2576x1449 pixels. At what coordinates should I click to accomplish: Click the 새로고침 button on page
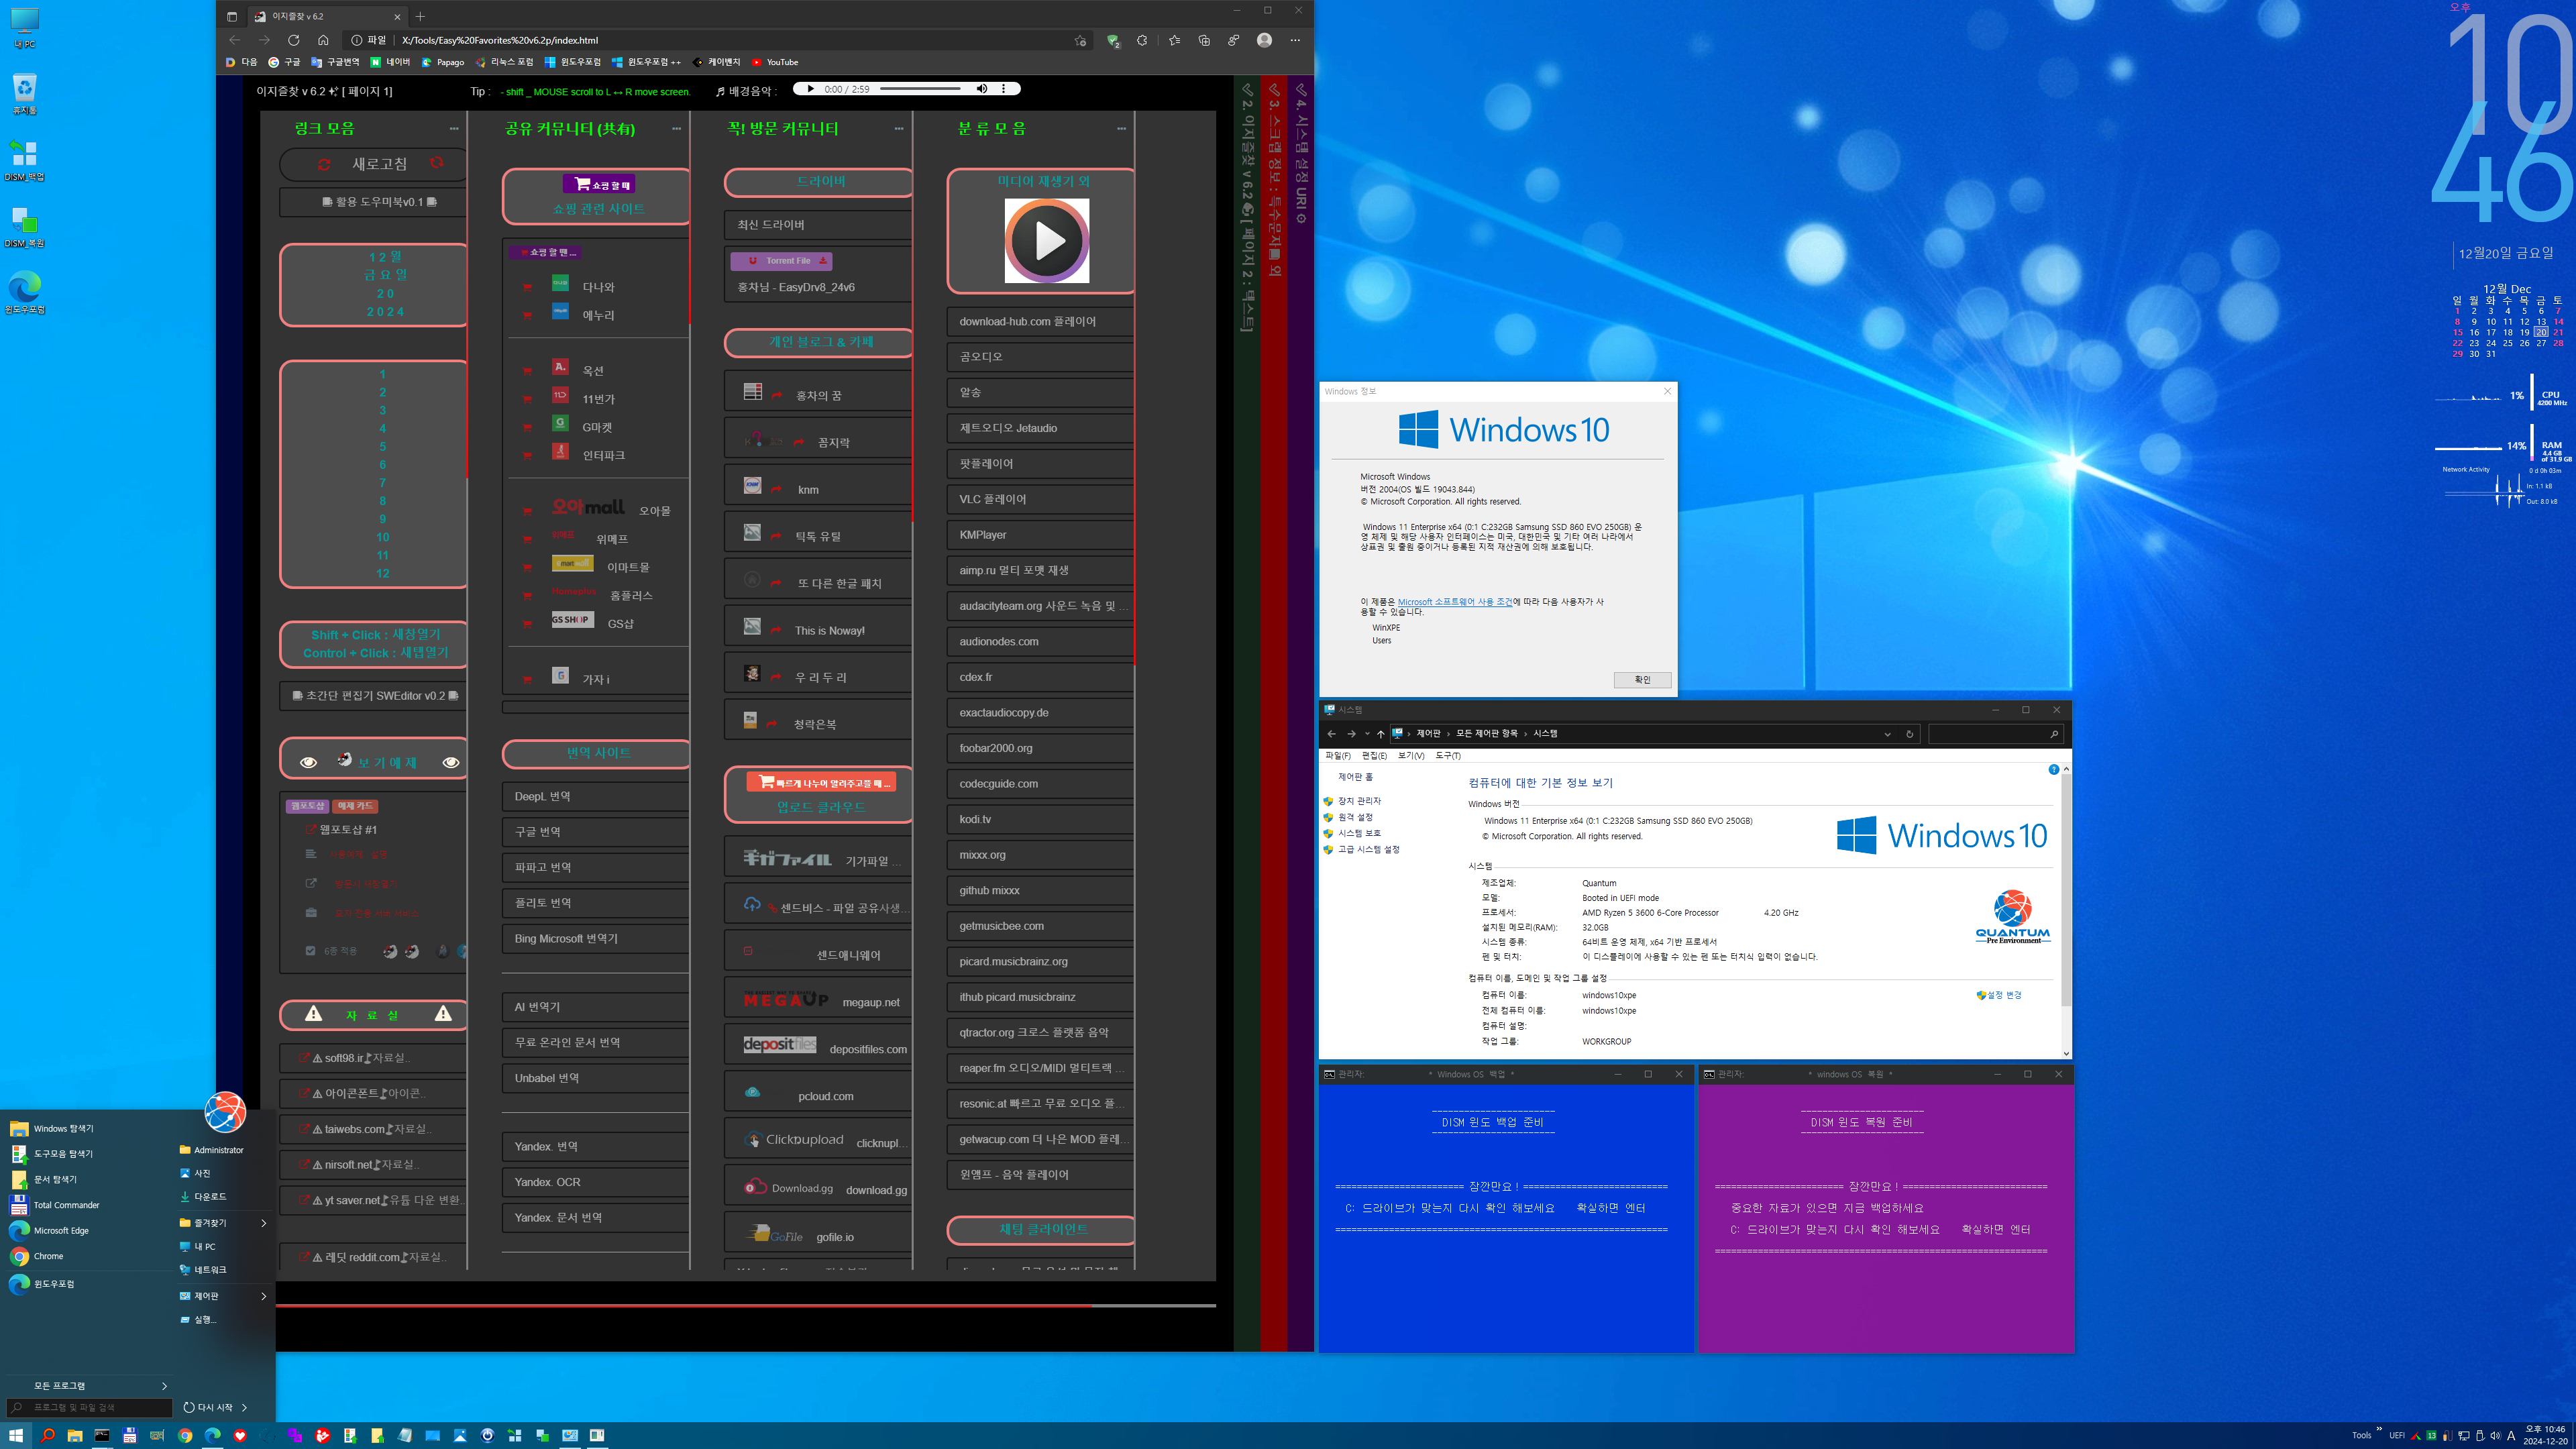pos(374,164)
